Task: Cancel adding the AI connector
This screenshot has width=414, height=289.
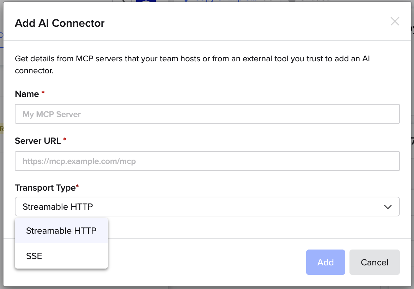Action: (x=374, y=262)
